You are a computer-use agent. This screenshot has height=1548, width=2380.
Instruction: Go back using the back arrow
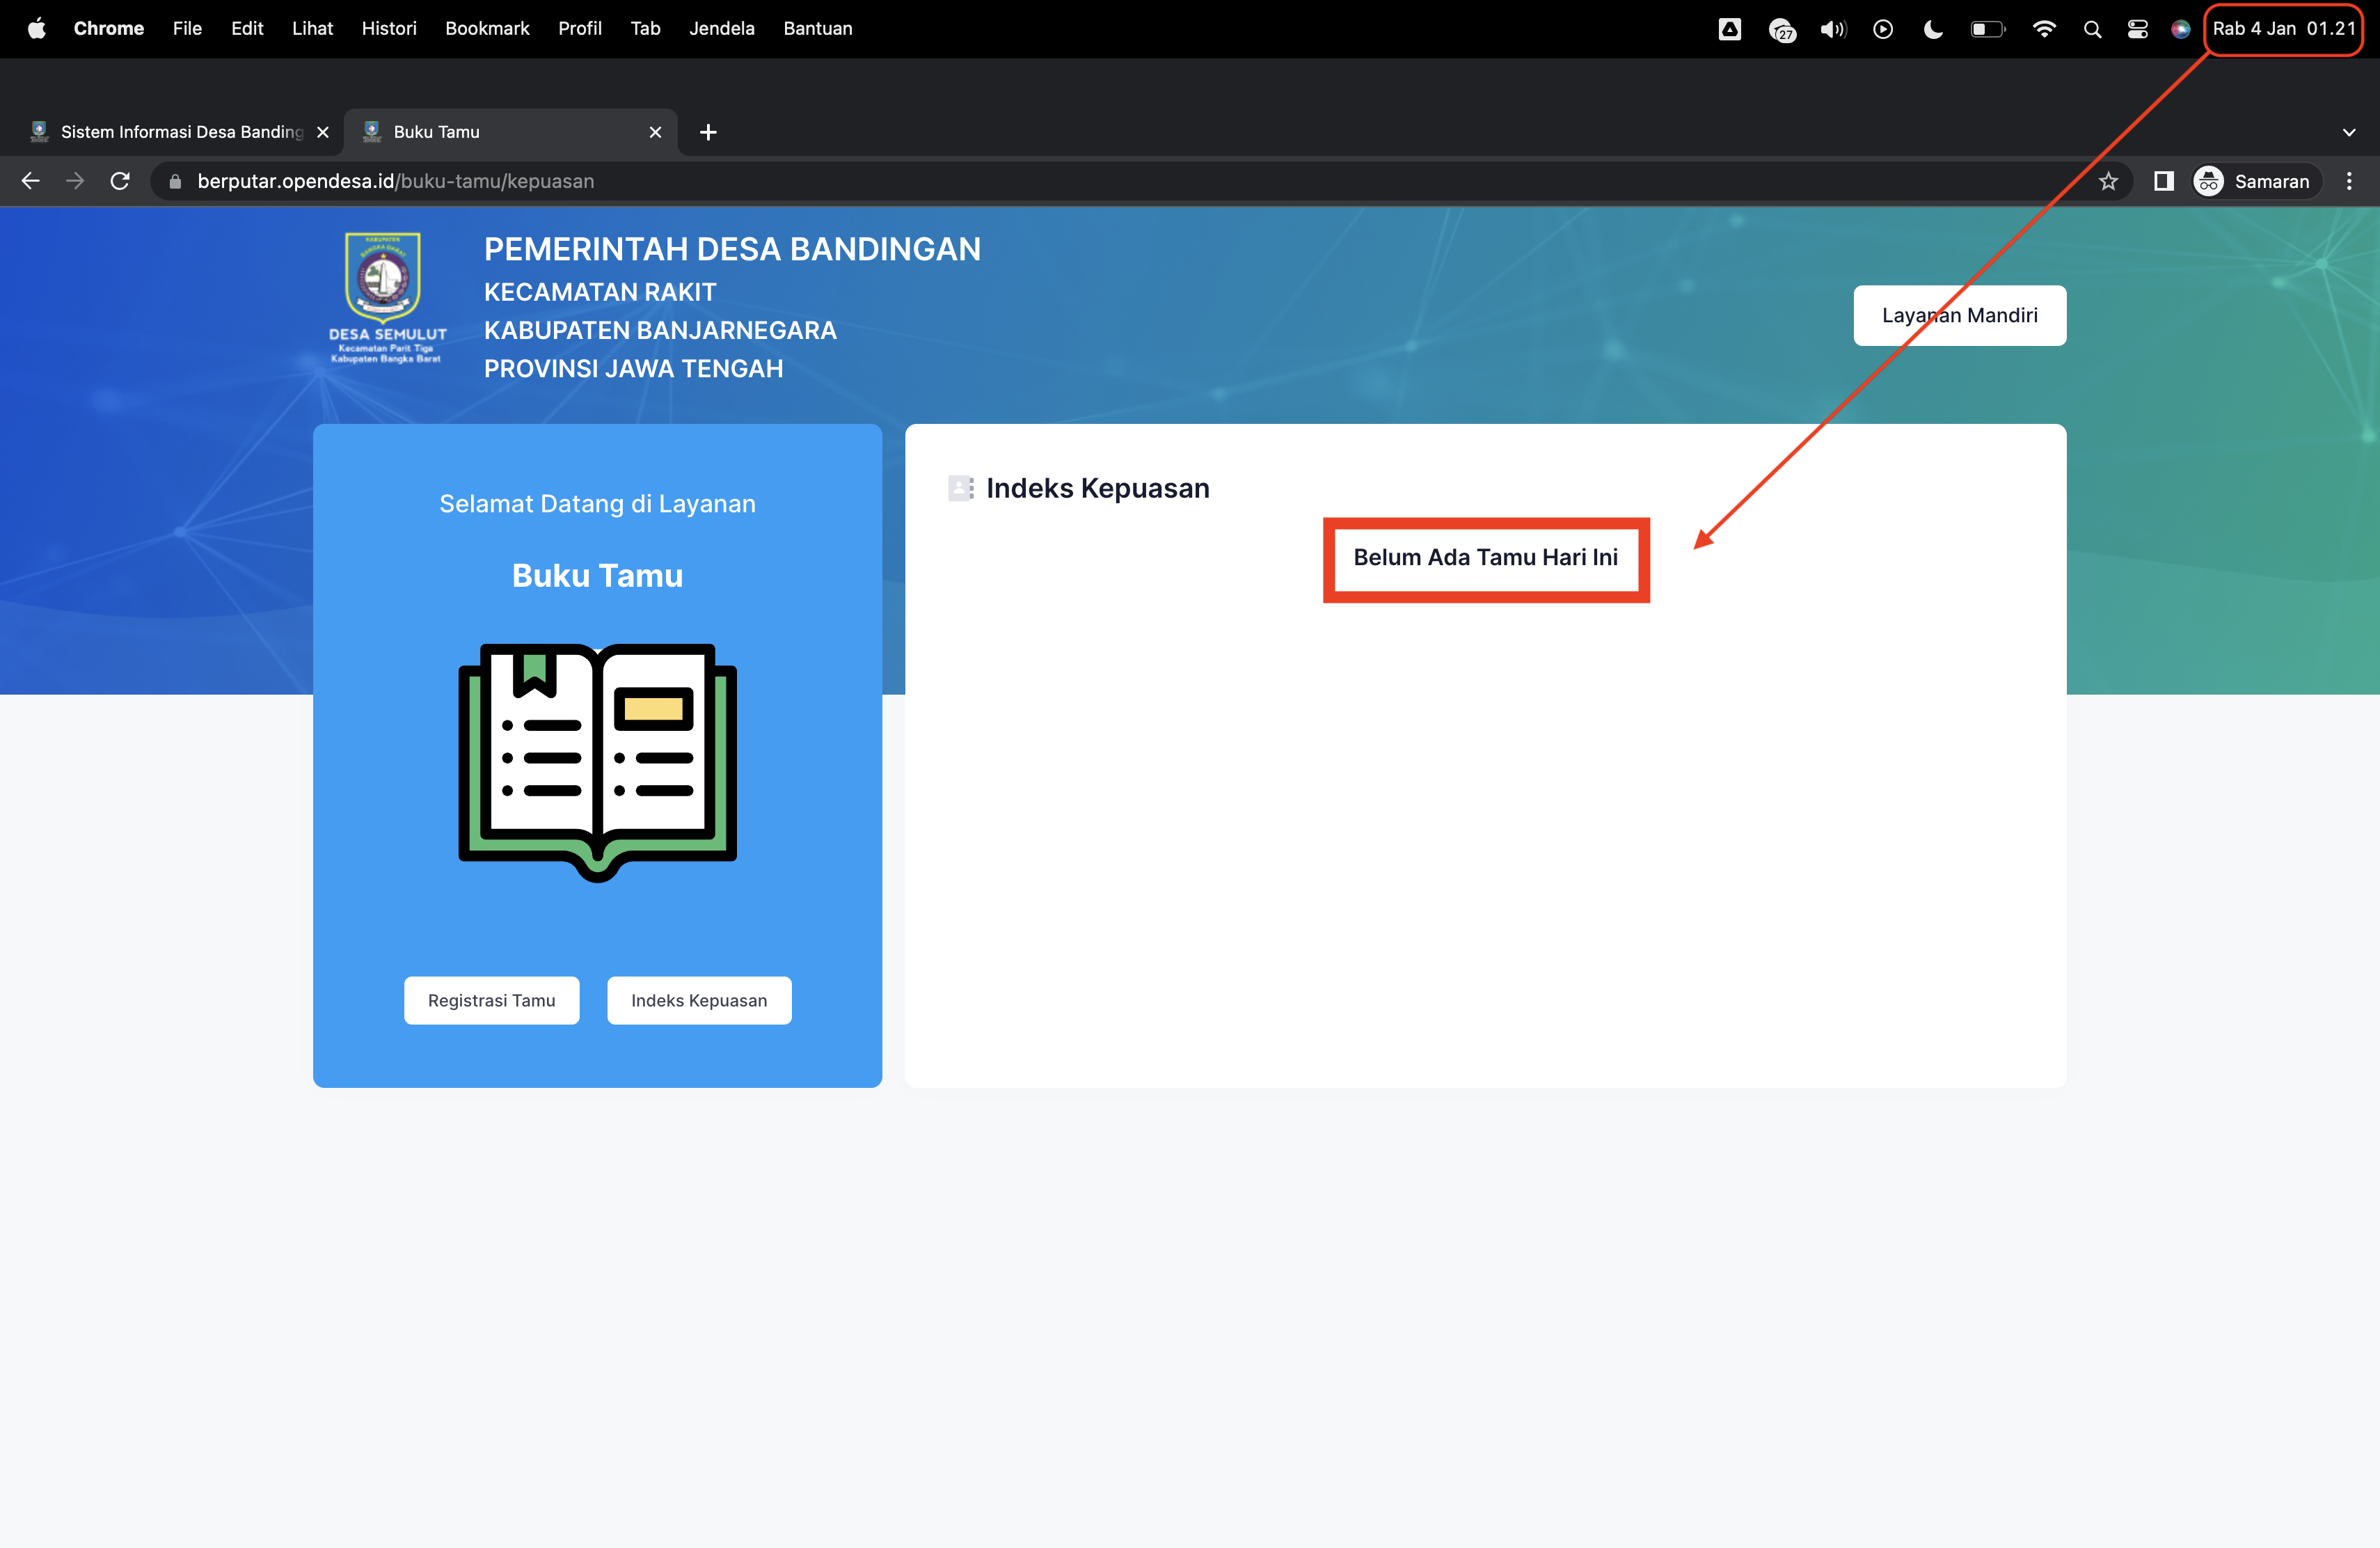tap(30, 181)
